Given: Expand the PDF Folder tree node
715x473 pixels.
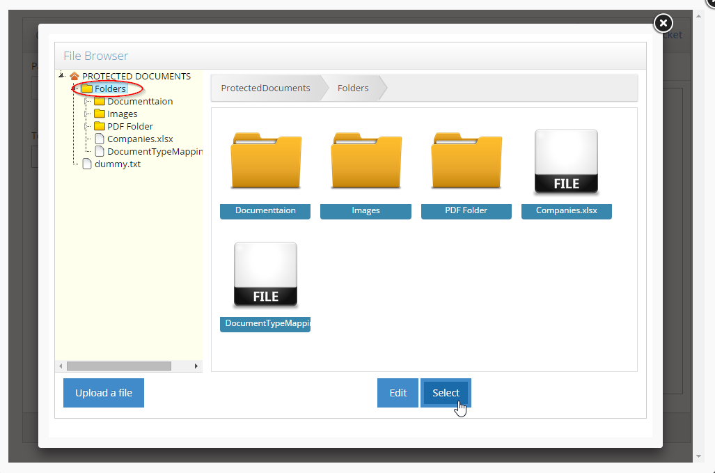Looking at the screenshot, I should point(87,127).
